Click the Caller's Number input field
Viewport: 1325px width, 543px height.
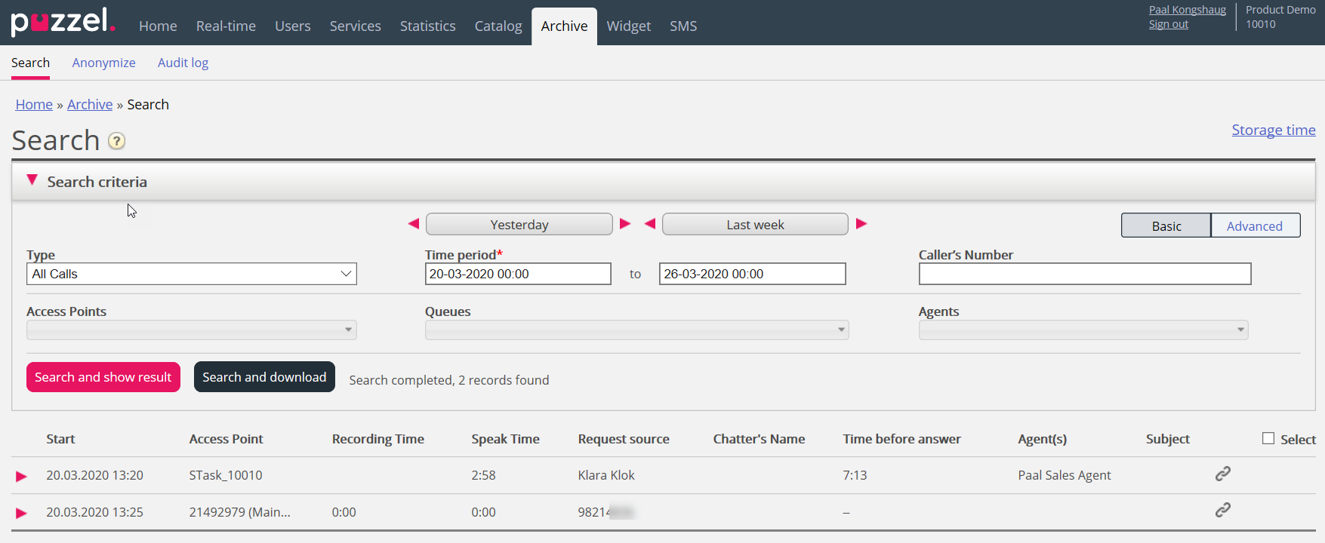[x=1084, y=274]
